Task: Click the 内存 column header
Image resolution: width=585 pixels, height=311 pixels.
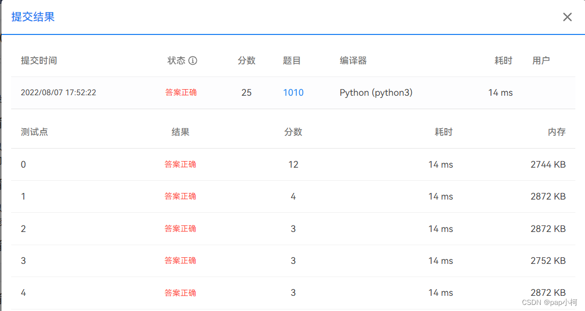Action: tap(557, 132)
